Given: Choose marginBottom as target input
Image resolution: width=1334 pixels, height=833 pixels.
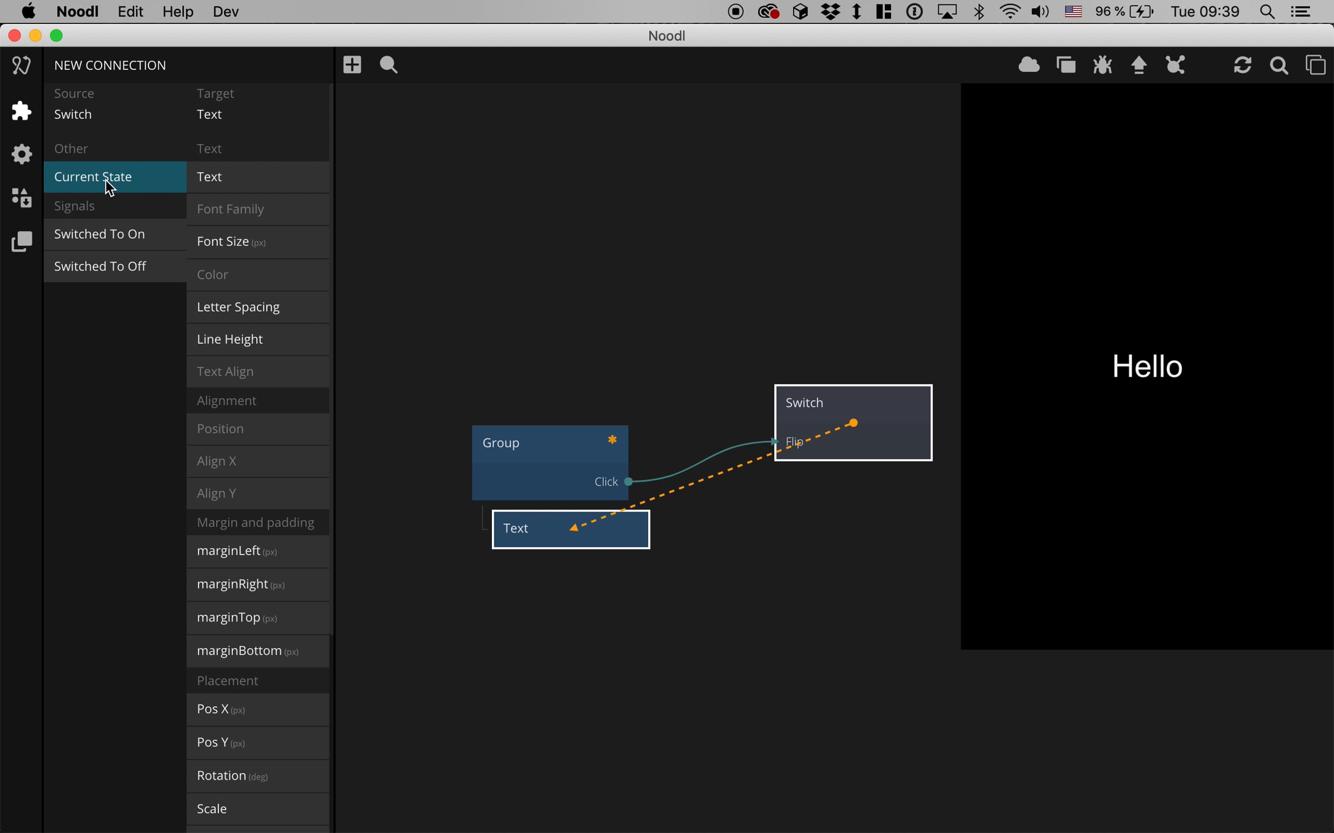Looking at the screenshot, I should pos(258,651).
